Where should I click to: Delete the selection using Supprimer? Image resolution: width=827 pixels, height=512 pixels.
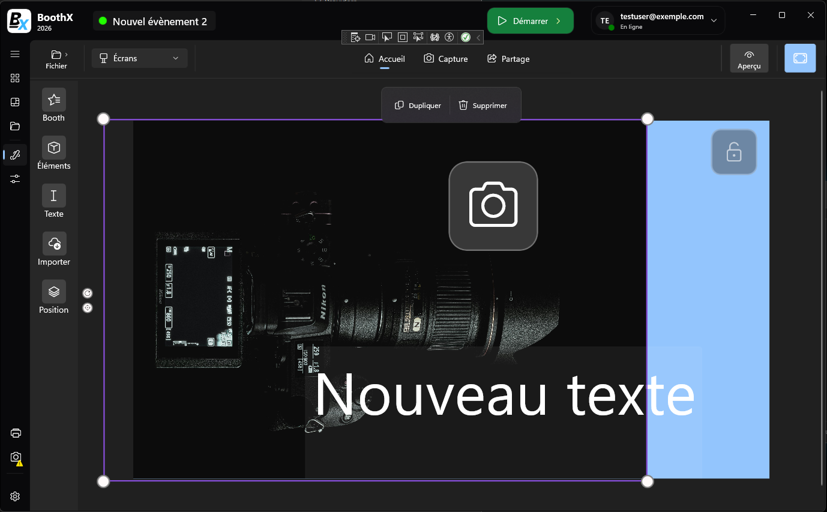484,104
